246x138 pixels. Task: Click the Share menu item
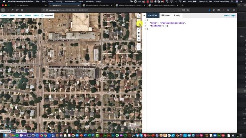(x=28, y=15)
